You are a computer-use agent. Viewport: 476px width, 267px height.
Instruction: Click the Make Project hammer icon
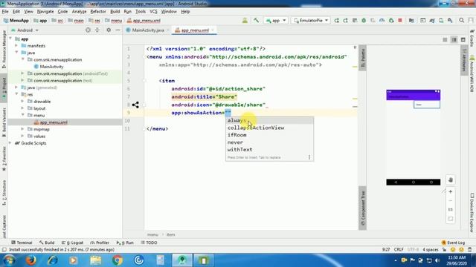pyautogui.click(x=256, y=20)
